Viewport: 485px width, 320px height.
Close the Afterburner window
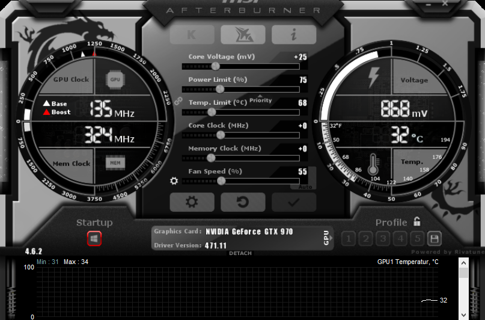click(x=445, y=4)
